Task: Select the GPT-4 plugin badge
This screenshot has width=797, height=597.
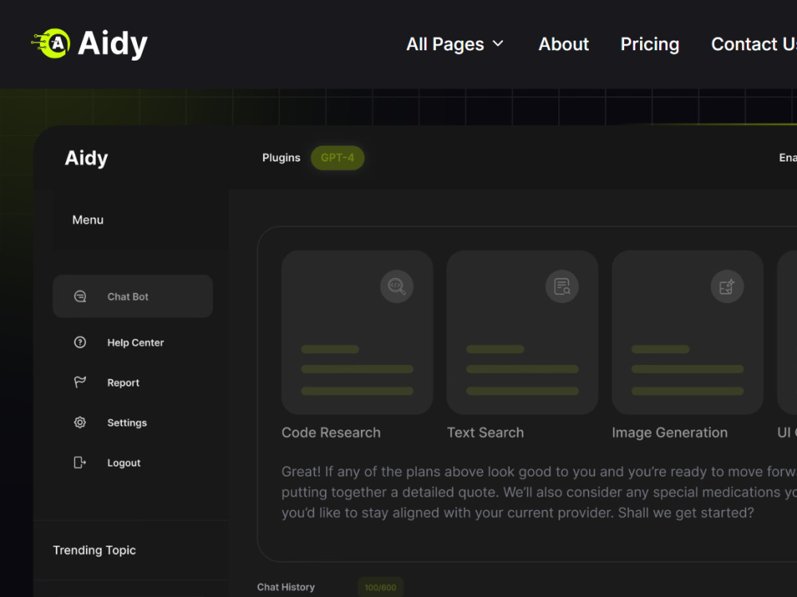Action: [337, 158]
